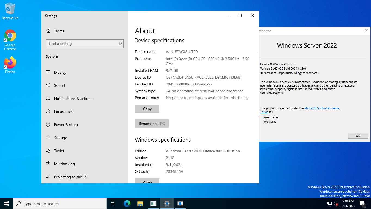
Task: Select the Sound speaker icon
Action: (x=48, y=85)
